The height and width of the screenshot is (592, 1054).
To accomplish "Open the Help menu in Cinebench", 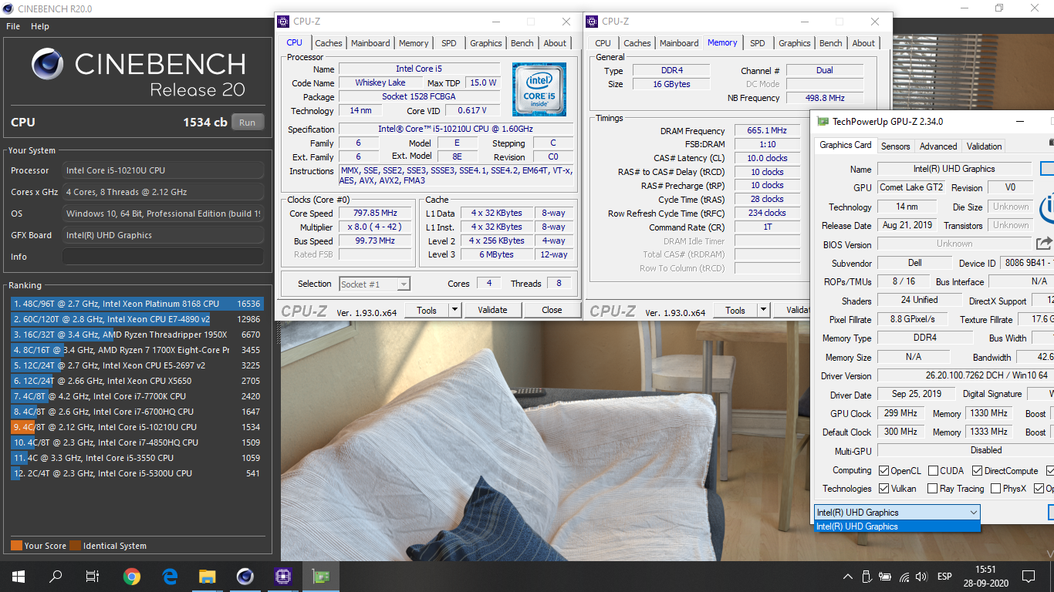I will 40,26.
